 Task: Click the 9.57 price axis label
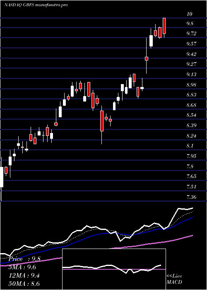[191, 44]
